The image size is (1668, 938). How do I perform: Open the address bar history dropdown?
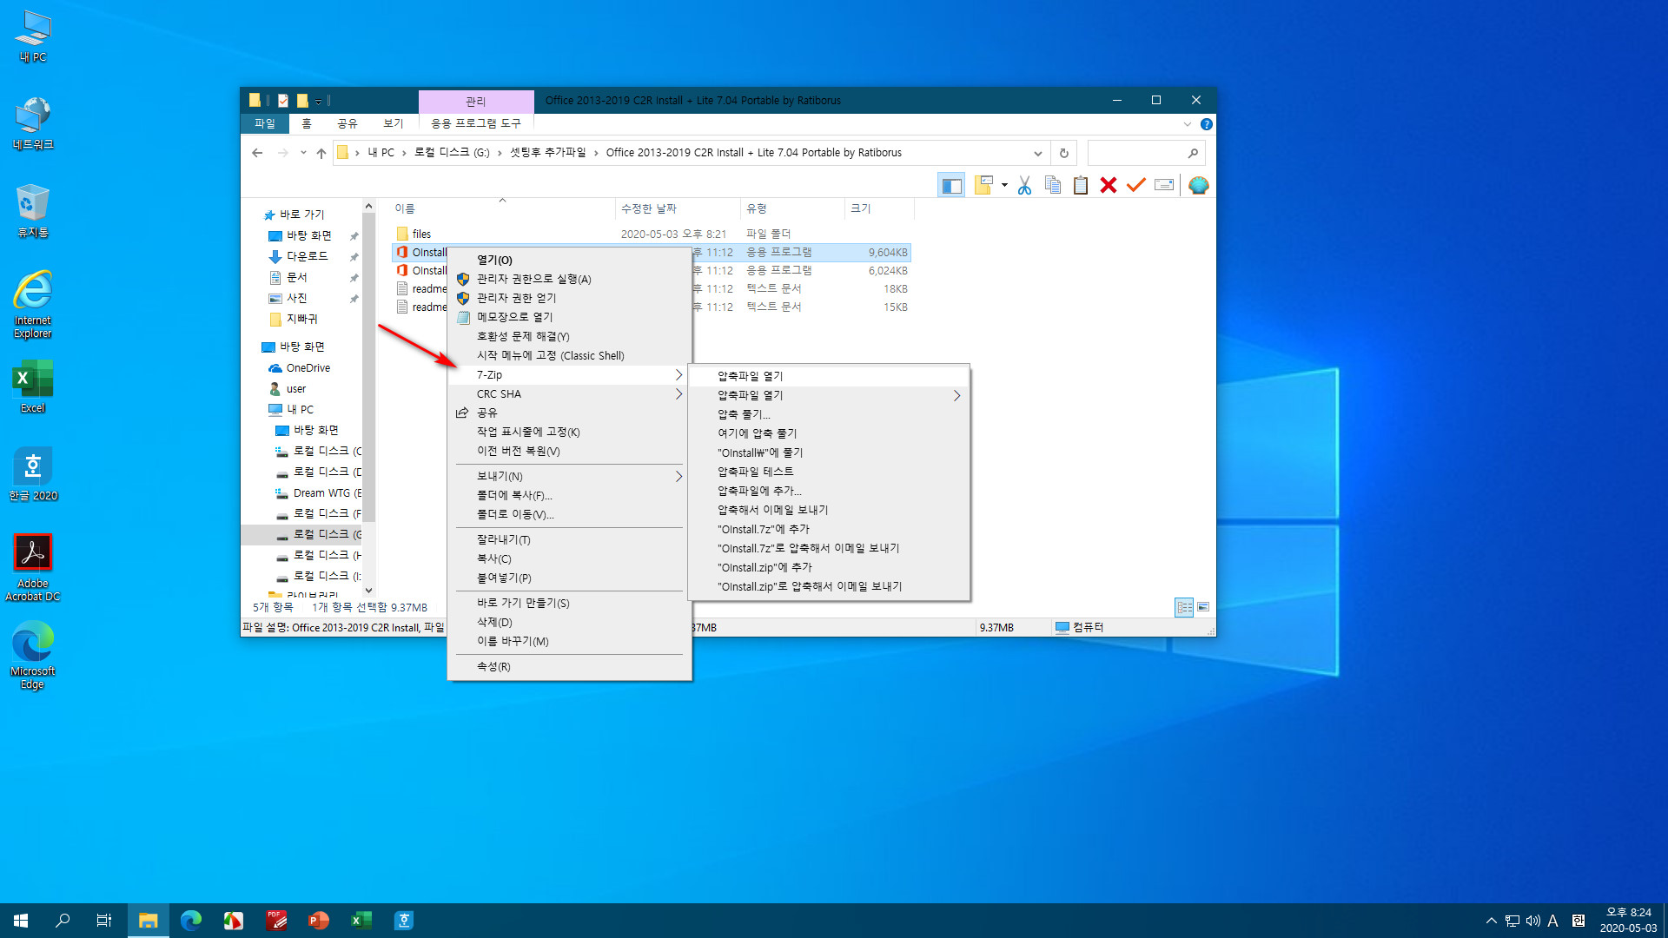1037,153
